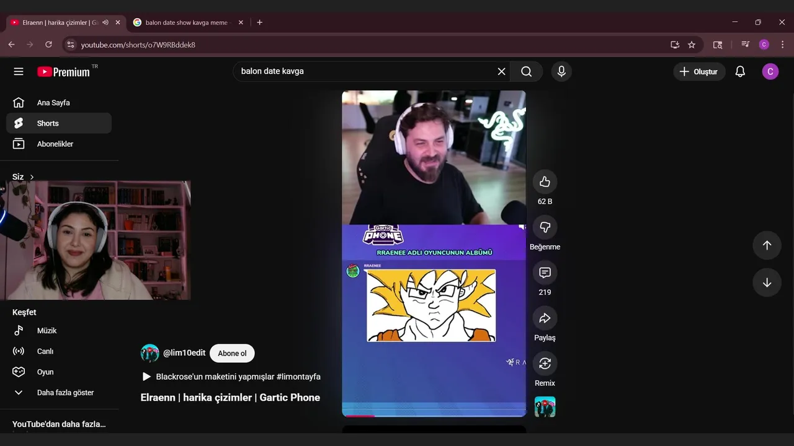Go to the next Short with down arrow

coord(767,282)
